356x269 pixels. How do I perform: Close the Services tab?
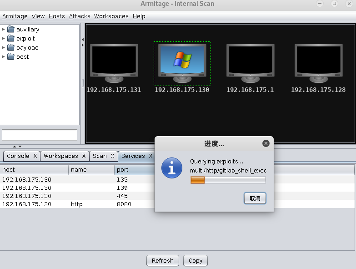pos(150,156)
